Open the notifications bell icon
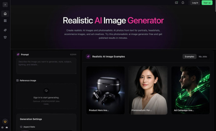This screenshot has width=216, height=131. [183, 3]
